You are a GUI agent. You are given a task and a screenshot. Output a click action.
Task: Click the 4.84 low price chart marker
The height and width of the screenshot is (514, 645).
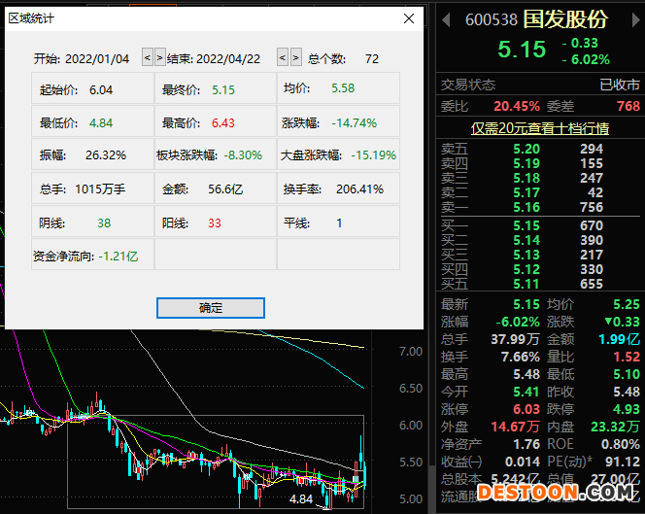tap(301, 498)
